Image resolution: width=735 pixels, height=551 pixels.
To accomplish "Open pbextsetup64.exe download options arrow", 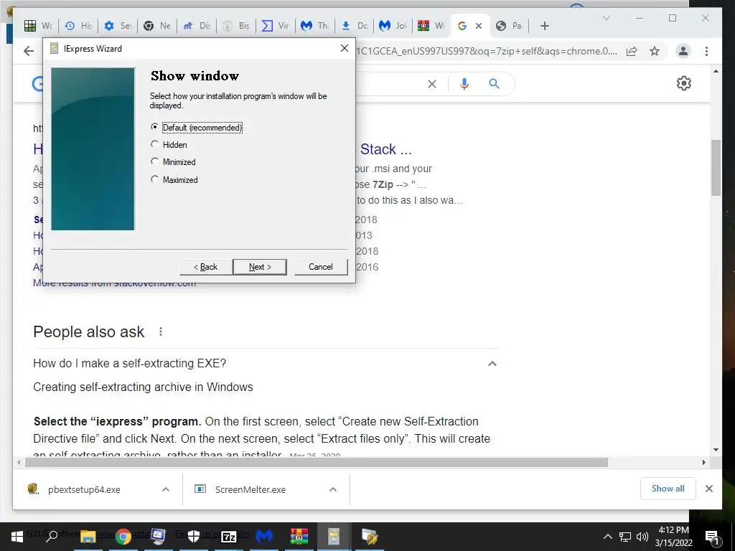I will coord(166,489).
